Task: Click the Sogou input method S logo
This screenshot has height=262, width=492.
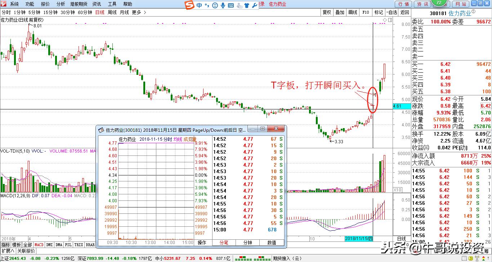Action: pos(189,4)
